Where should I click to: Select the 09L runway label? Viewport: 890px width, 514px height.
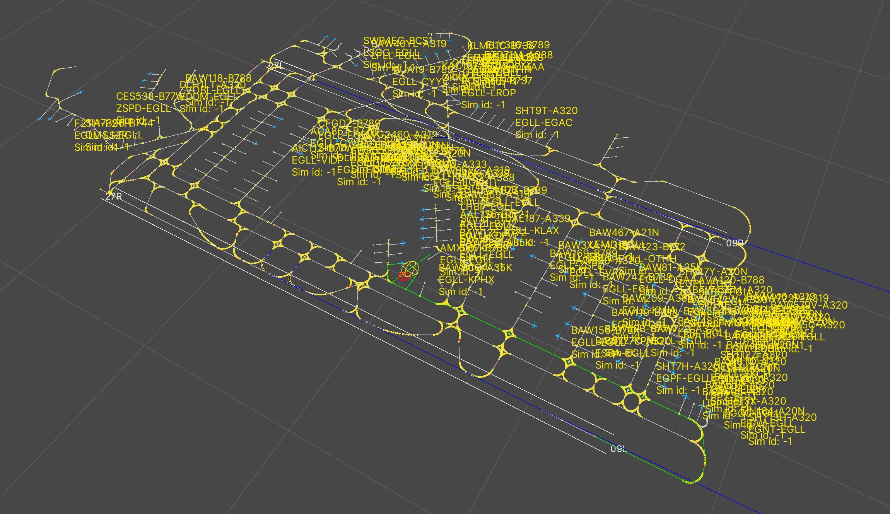coord(618,449)
